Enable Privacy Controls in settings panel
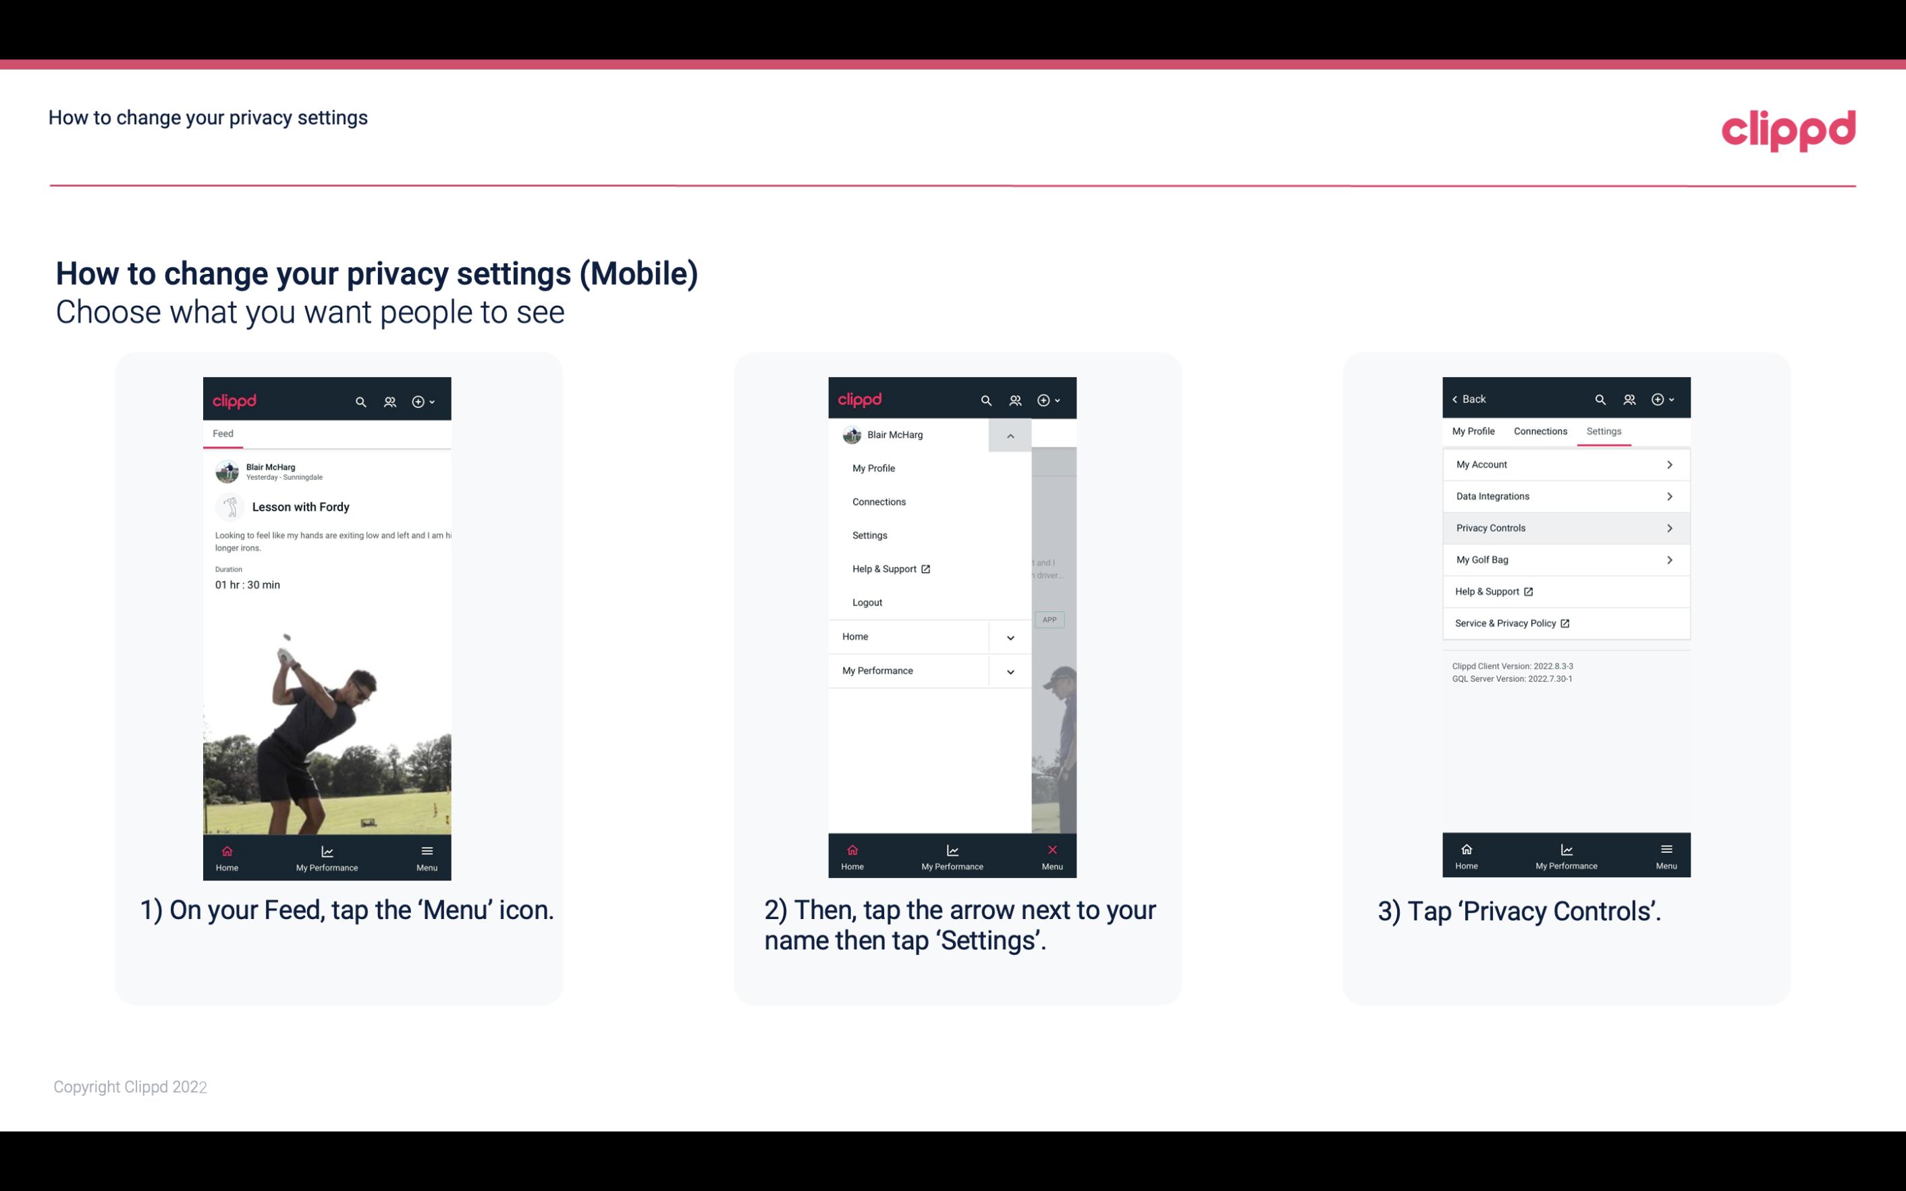Viewport: 1906px width, 1191px height. click(1564, 527)
